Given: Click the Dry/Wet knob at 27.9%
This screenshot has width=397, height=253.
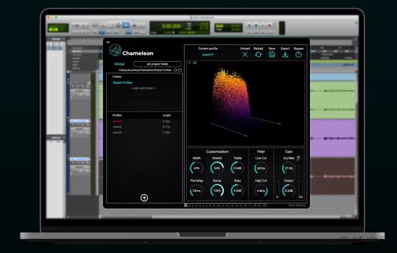Looking at the screenshot, I should click(x=288, y=168).
